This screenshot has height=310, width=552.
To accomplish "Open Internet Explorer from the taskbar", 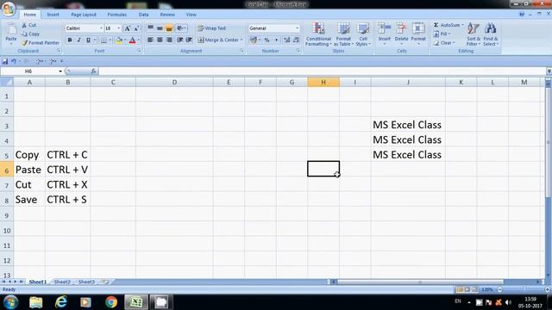I will tap(61, 302).
